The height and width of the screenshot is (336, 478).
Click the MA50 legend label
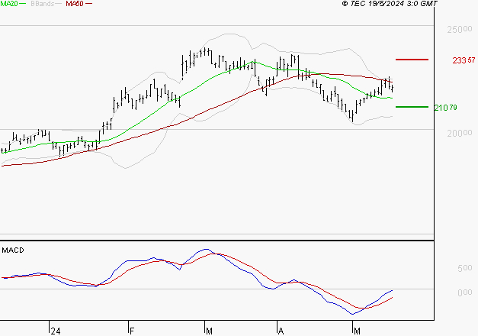[x=75, y=4]
